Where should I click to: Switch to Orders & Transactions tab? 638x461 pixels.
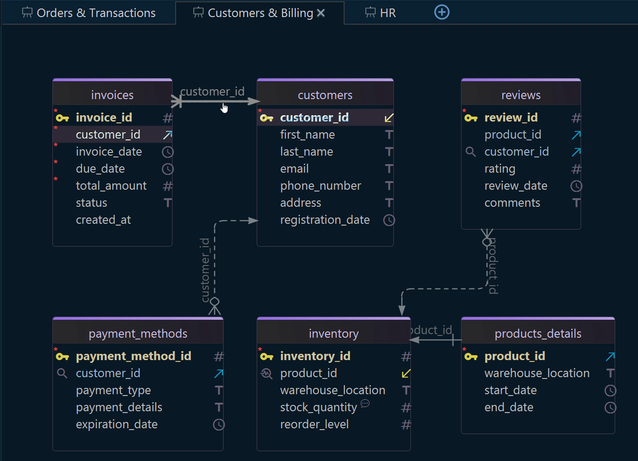[x=89, y=13]
